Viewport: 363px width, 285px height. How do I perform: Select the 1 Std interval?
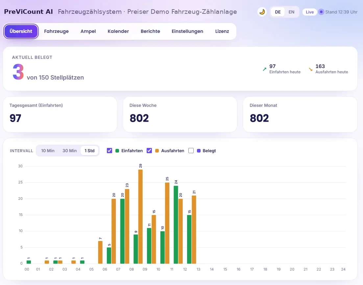coord(89,151)
